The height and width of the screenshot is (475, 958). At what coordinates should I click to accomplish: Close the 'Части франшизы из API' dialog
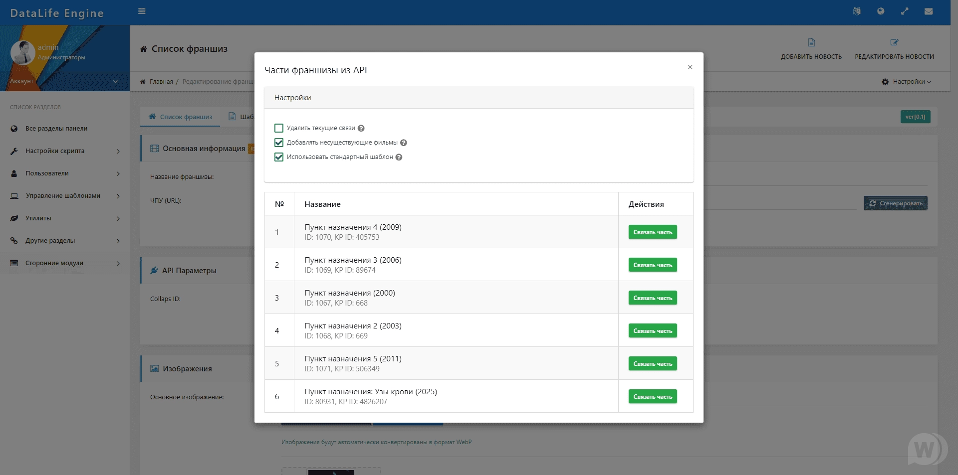tap(690, 67)
